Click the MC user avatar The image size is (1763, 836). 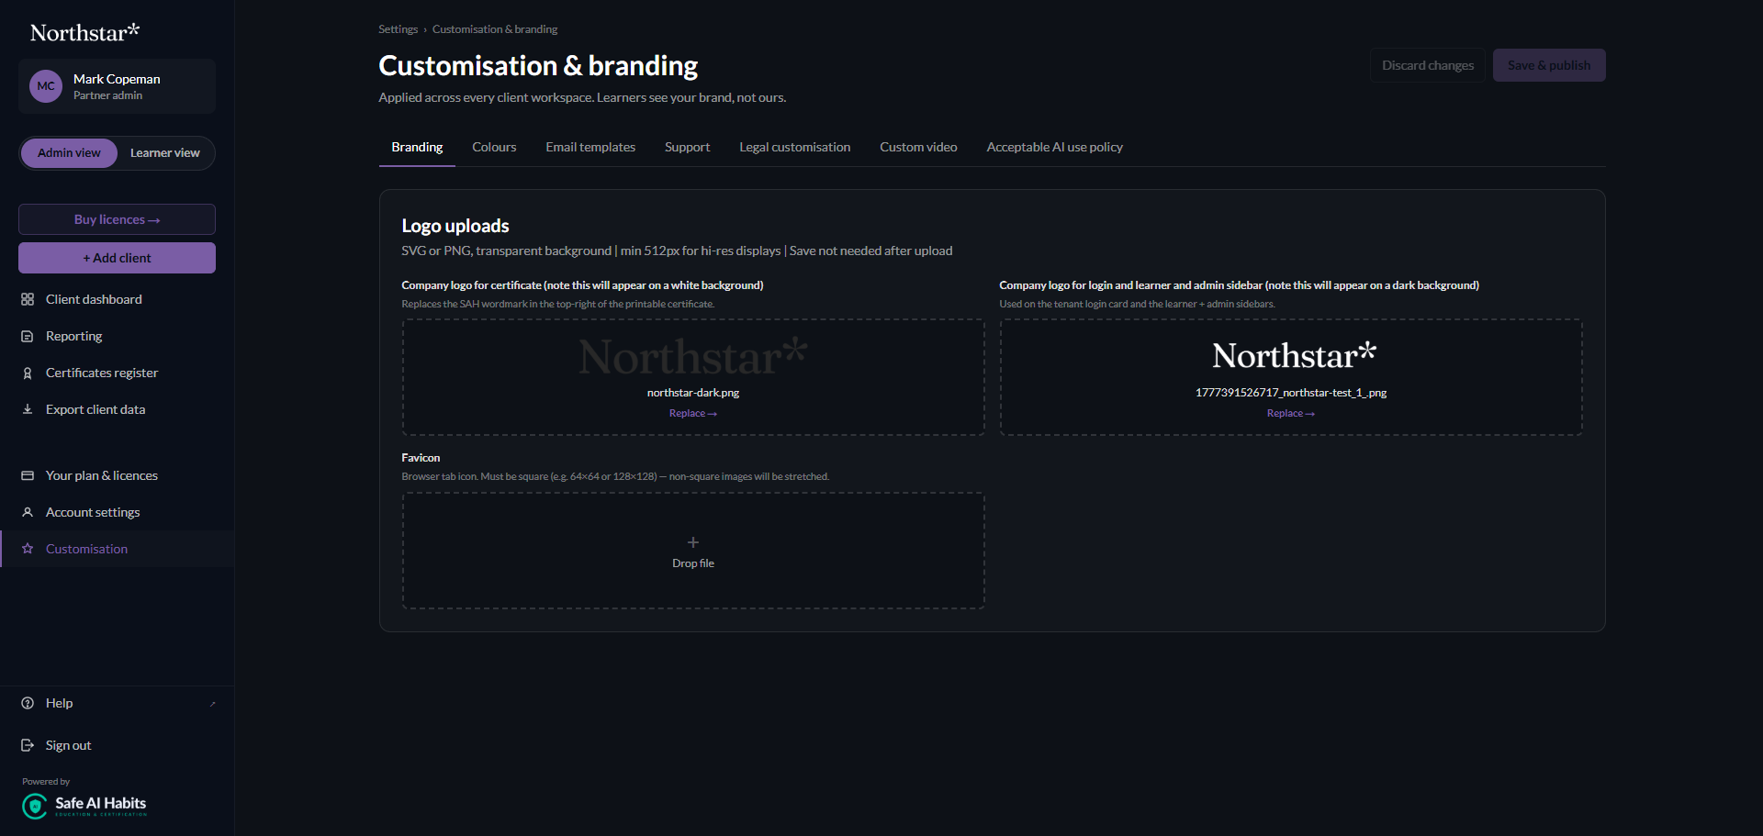[x=46, y=86]
